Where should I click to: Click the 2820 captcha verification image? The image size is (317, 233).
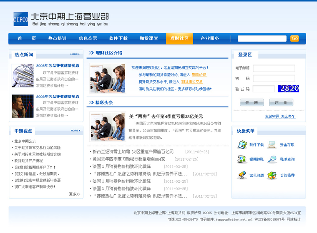click(288, 89)
